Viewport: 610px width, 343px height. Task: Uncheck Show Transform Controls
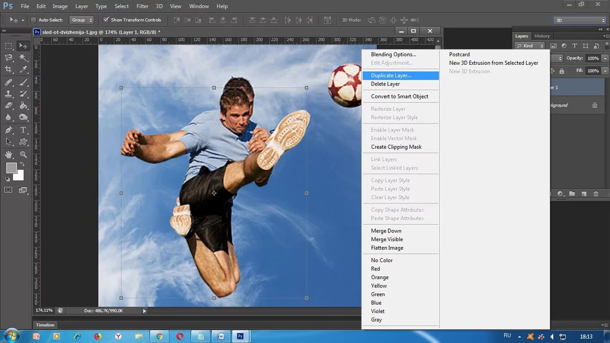(106, 20)
